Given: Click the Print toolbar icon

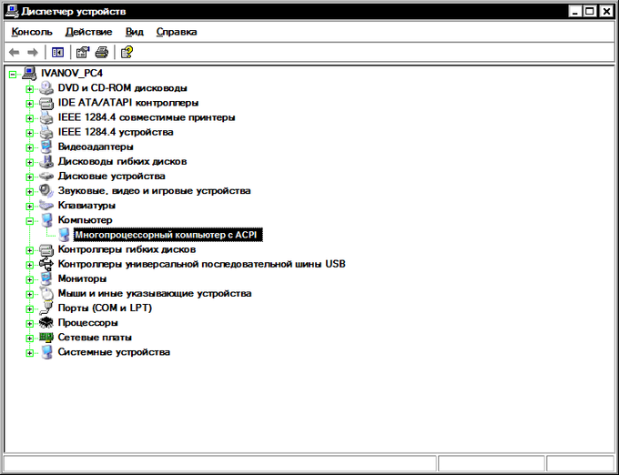Looking at the screenshot, I should pos(101,52).
